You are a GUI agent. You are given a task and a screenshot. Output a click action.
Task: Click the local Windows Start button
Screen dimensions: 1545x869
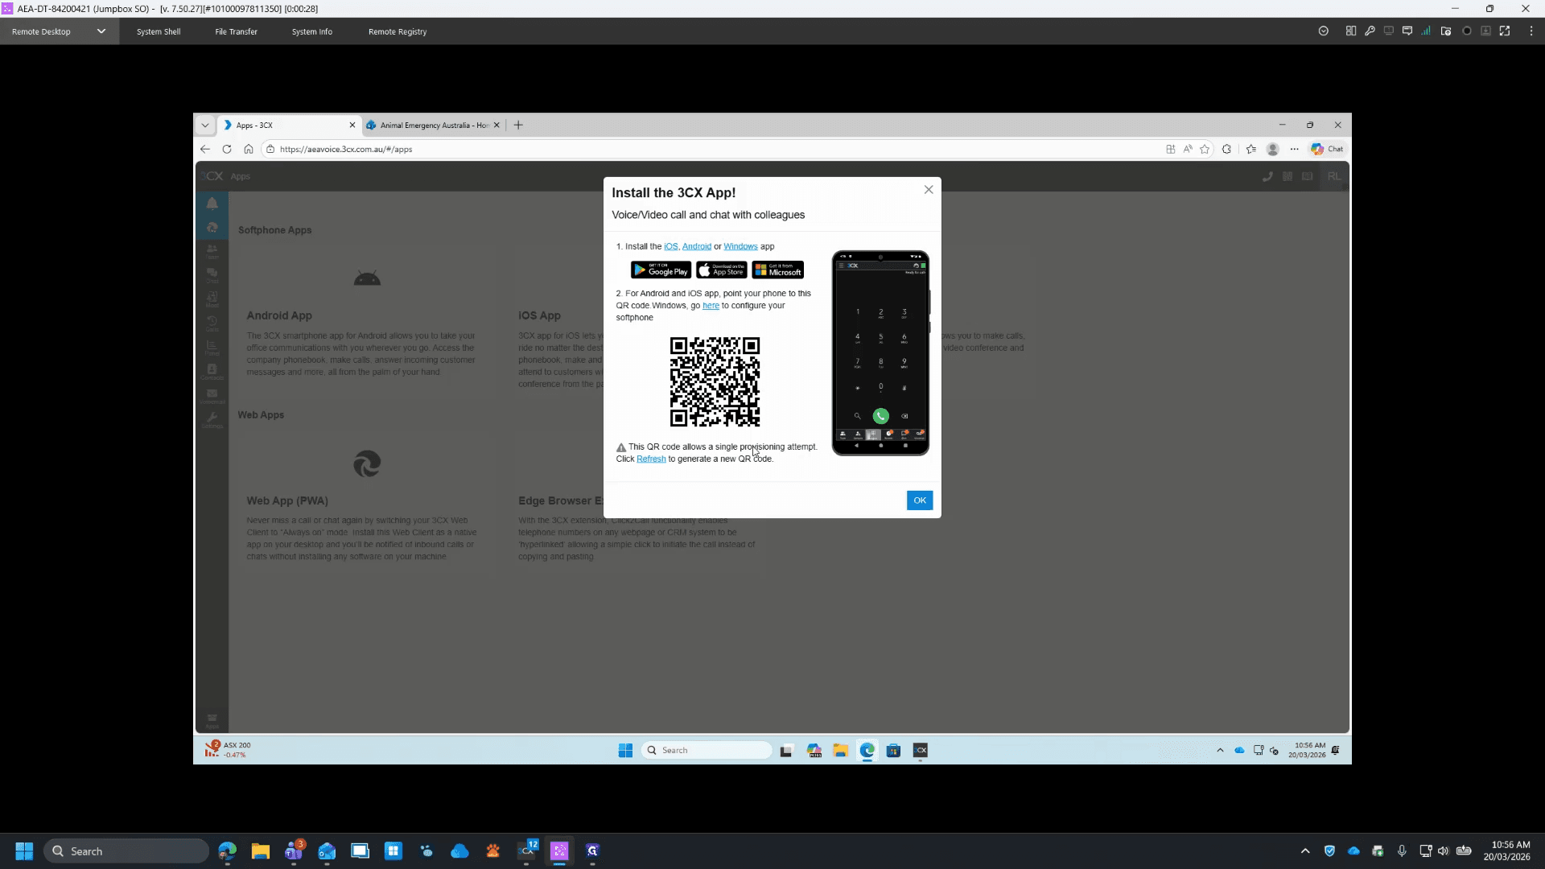[24, 851]
